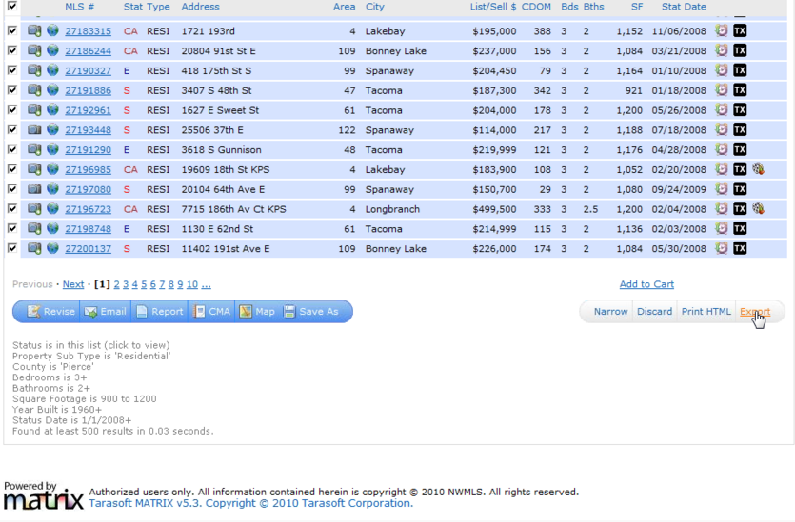This screenshot has height=522, width=795.
Task: Open photos camera icon for listing 27183315
Action: coord(34,30)
